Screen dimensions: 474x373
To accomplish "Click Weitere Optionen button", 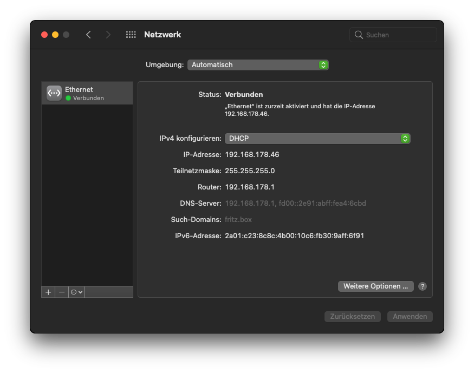I will 375,286.
